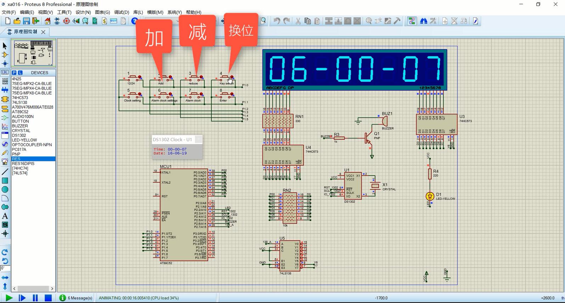565x303 pixels.
Task: Click the Rotate Clockwise icon
Action: coord(5,252)
